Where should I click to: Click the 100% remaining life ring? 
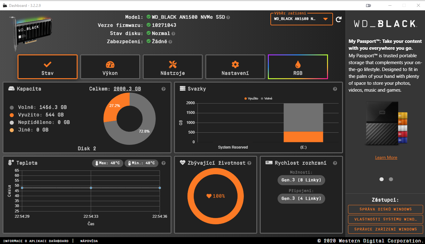pos(216,196)
